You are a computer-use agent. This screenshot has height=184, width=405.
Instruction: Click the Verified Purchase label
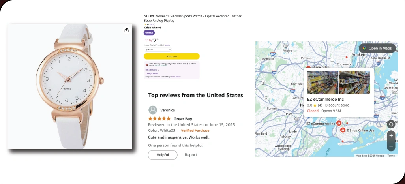(195, 131)
